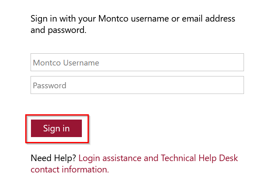Open Login assistance and Technical Help Desk link
Viewport: 268px width, 181px height.
(x=158, y=158)
